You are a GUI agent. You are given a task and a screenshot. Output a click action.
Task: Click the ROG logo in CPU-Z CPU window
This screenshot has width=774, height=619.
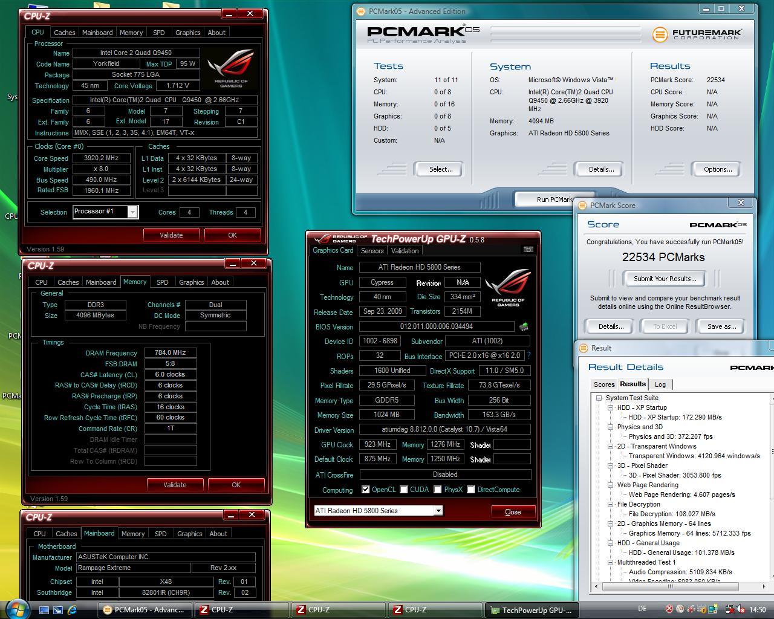[x=231, y=68]
